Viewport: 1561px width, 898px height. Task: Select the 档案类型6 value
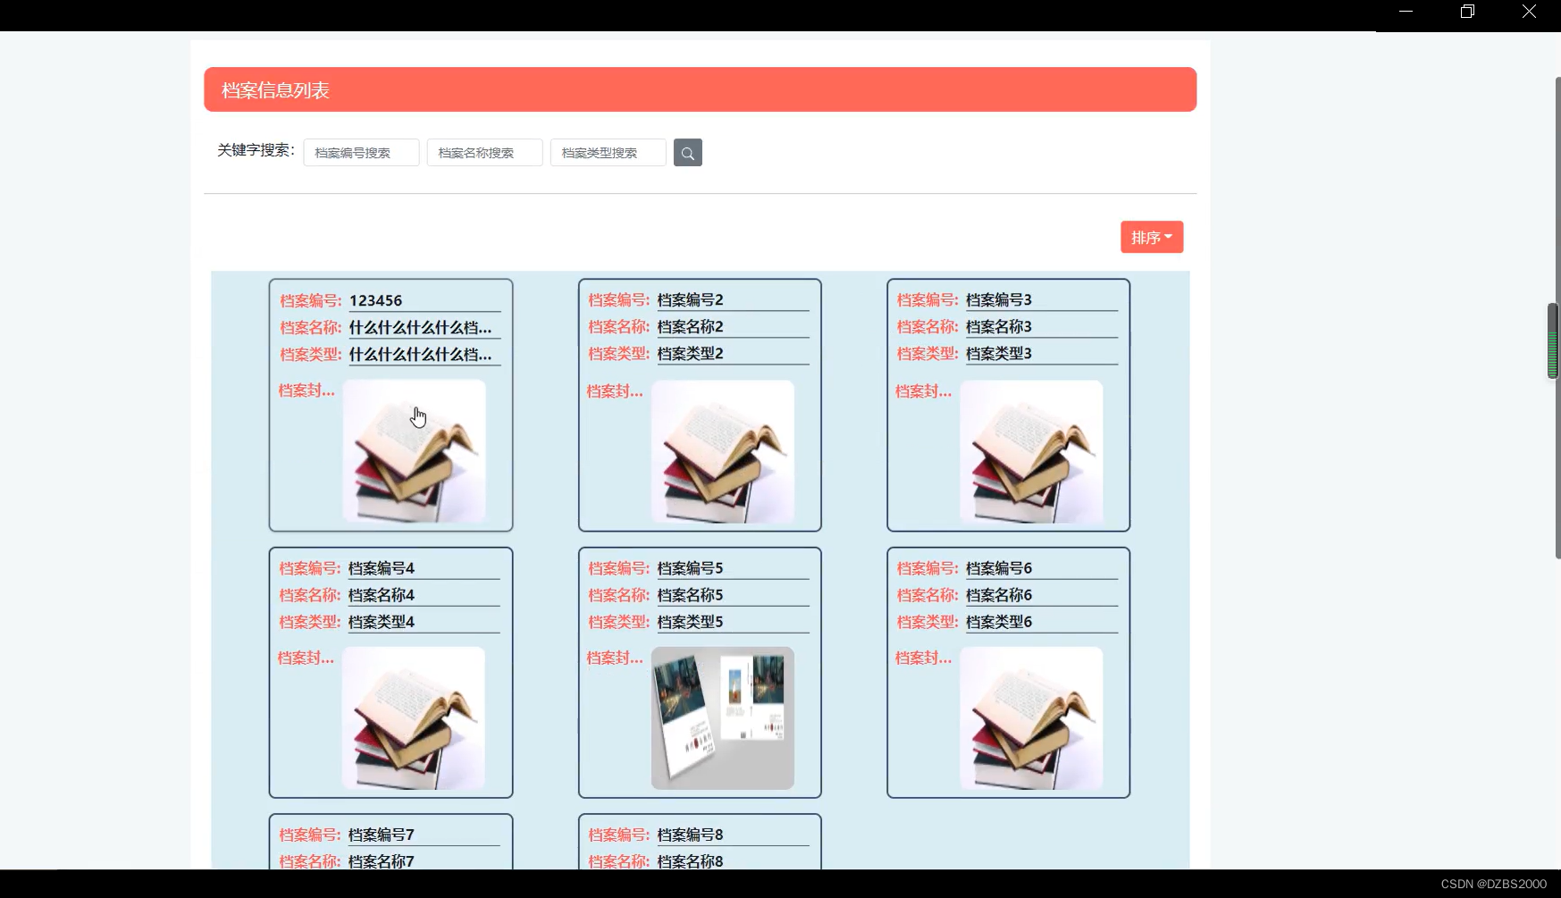tap(999, 622)
